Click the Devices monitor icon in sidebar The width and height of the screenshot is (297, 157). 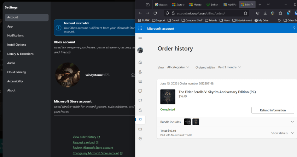point(140,91)
